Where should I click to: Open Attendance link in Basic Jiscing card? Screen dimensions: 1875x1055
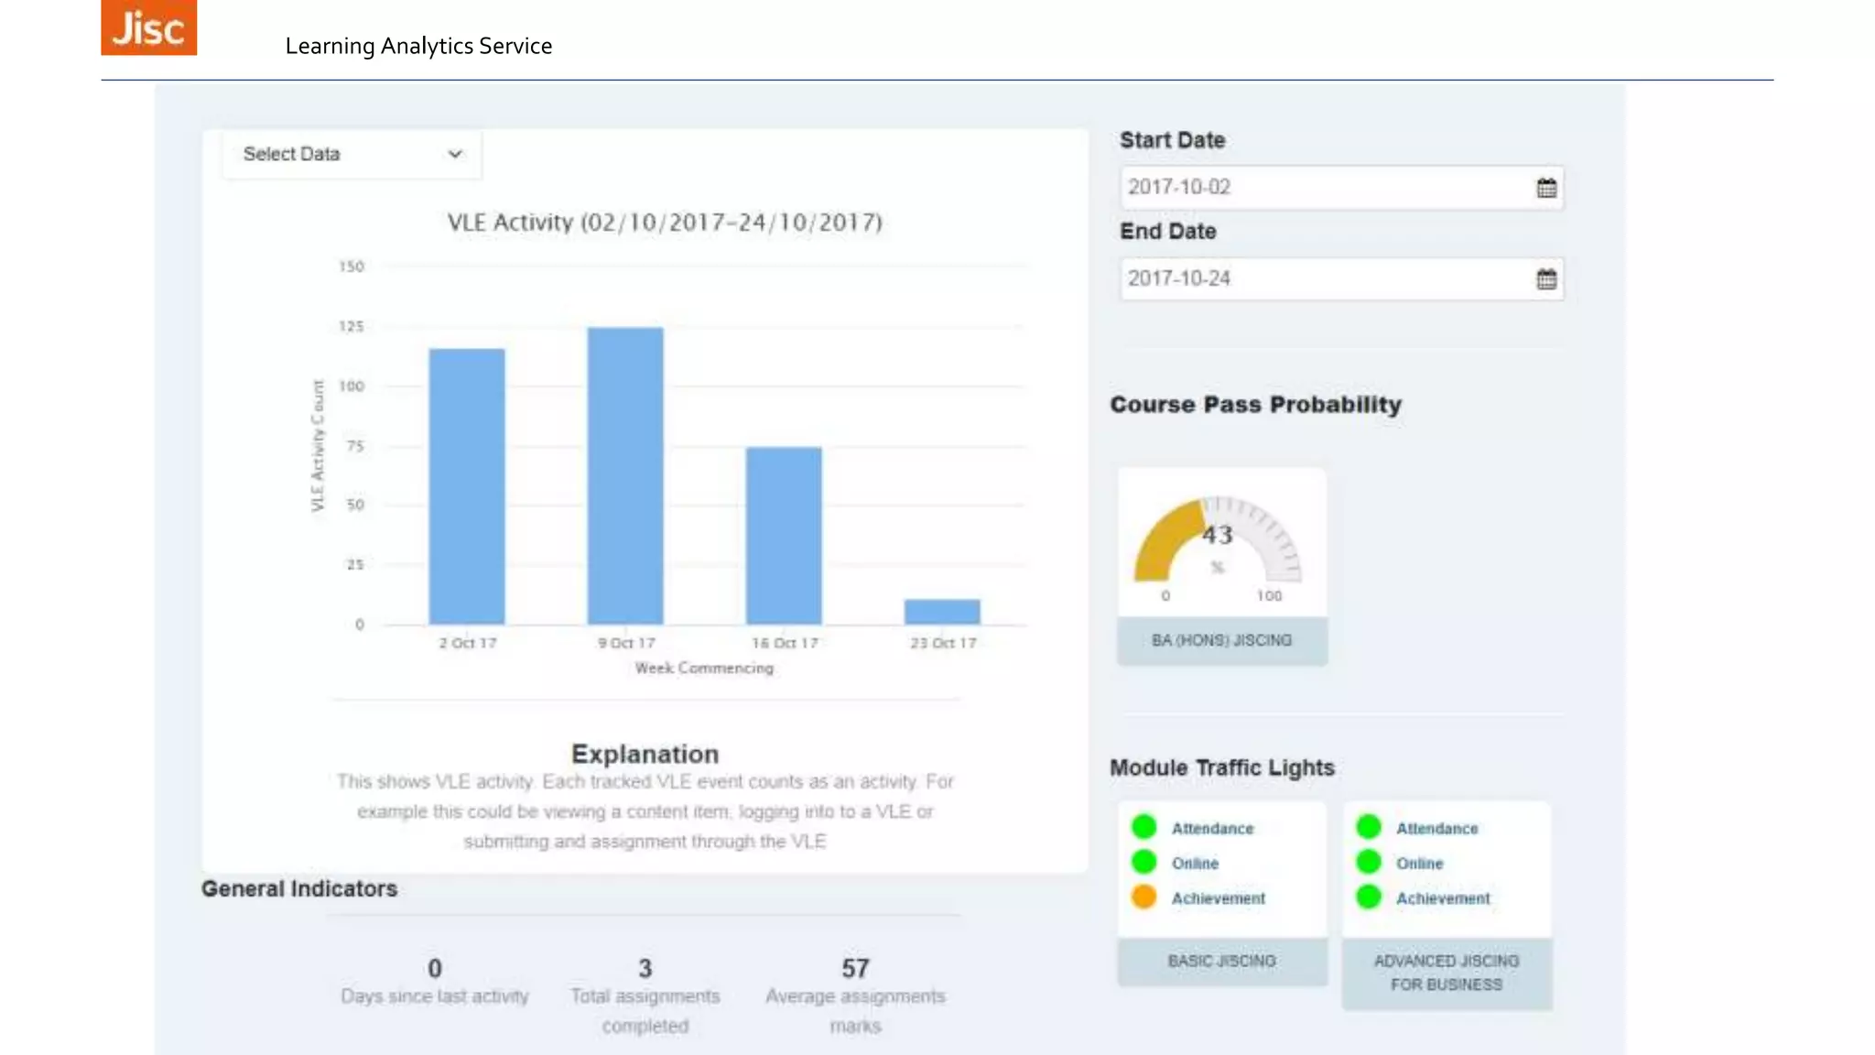(x=1212, y=828)
